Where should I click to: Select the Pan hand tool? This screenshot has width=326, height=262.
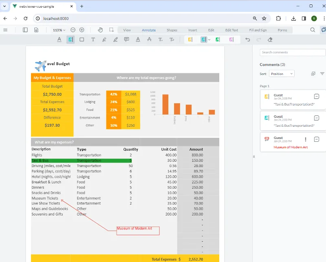pyautogui.click(x=101, y=30)
